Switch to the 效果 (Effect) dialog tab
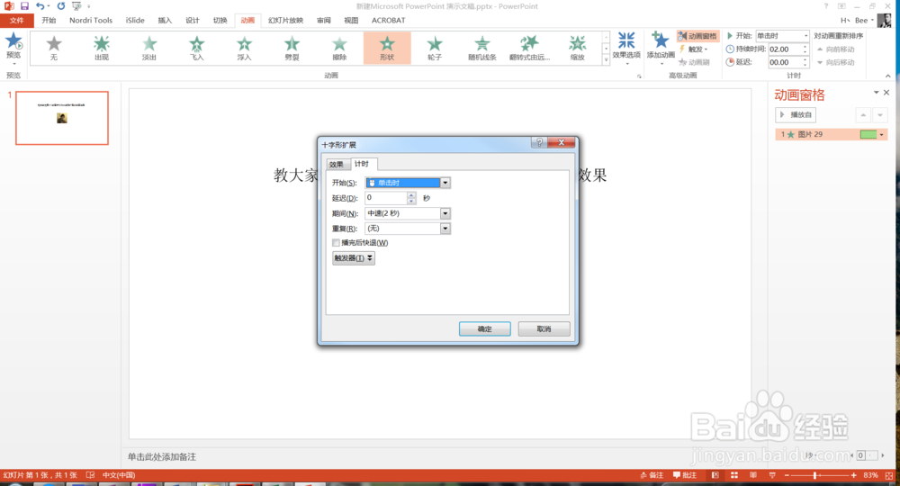The width and height of the screenshot is (900, 486). (x=337, y=165)
